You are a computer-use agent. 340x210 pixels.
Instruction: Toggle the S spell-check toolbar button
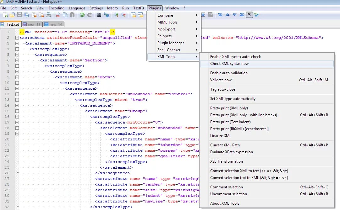pyautogui.click(x=249, y=15)
